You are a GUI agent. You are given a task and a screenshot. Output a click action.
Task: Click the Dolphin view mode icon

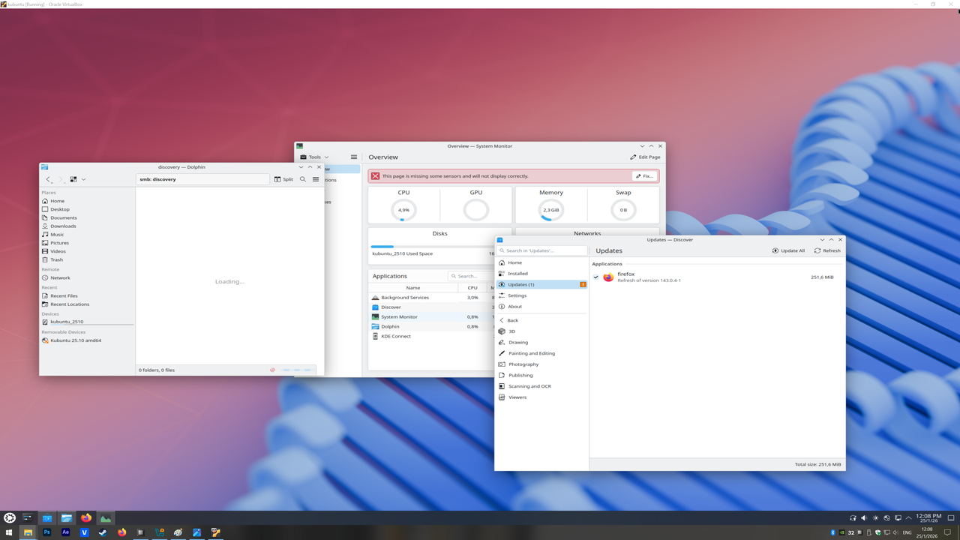coord(73,179)
